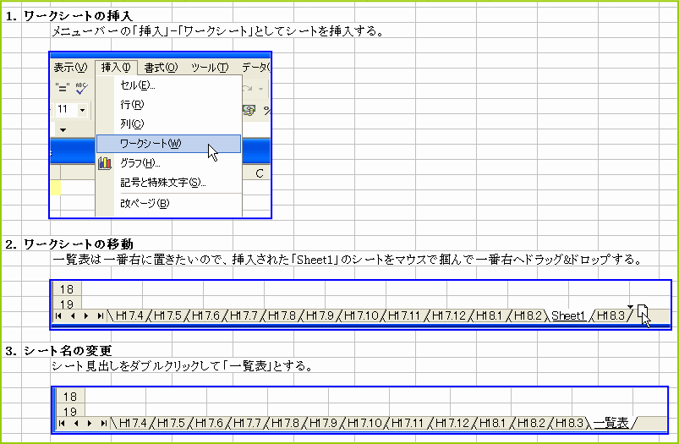Select H17.9 tab in step 2 tab bar
The height and width of the screenshot is (444, 679).
coord(320,315)
